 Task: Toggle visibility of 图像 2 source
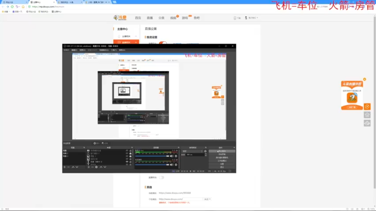127,156
